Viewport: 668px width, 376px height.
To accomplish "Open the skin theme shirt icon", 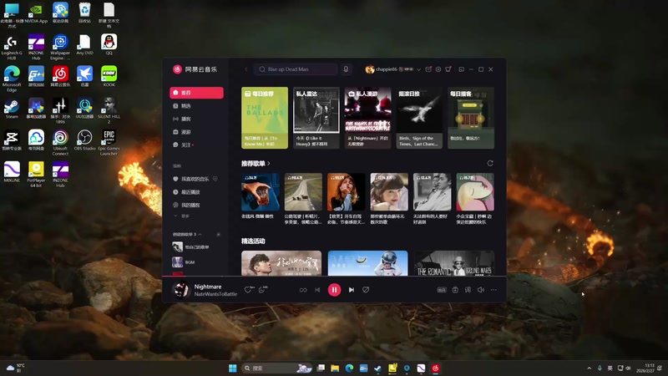I will click(448, 69).
